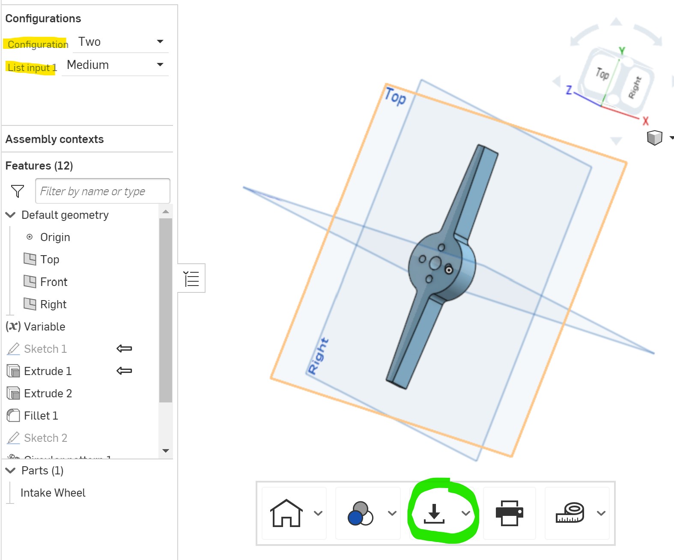Select the Variable feature

pyautogui.click(x=45, y=327)
